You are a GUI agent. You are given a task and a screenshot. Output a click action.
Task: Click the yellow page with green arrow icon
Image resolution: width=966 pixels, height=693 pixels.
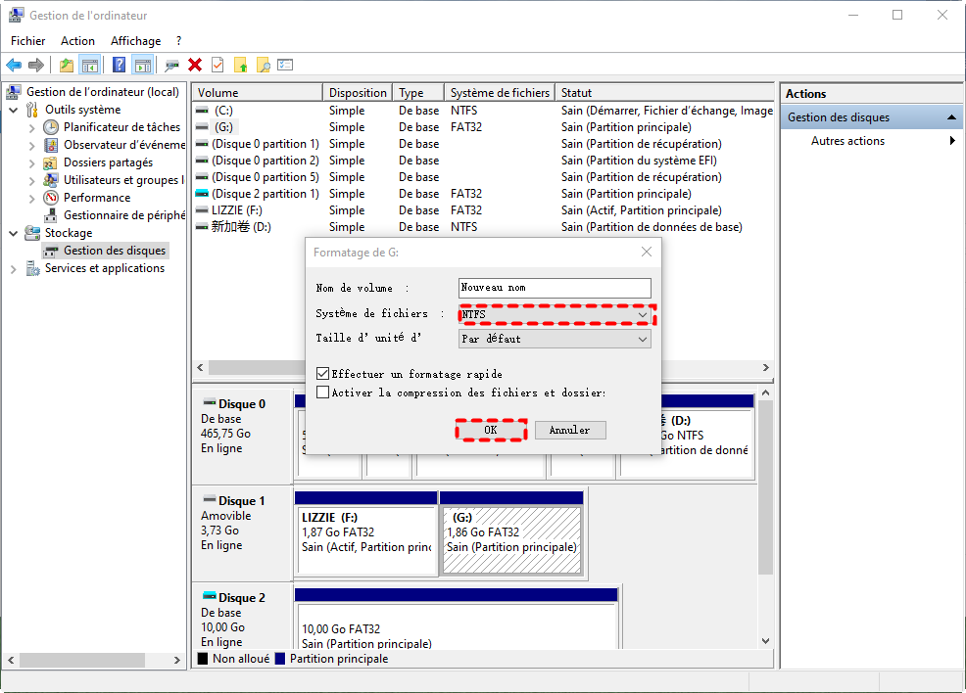[x=240, y=65]
